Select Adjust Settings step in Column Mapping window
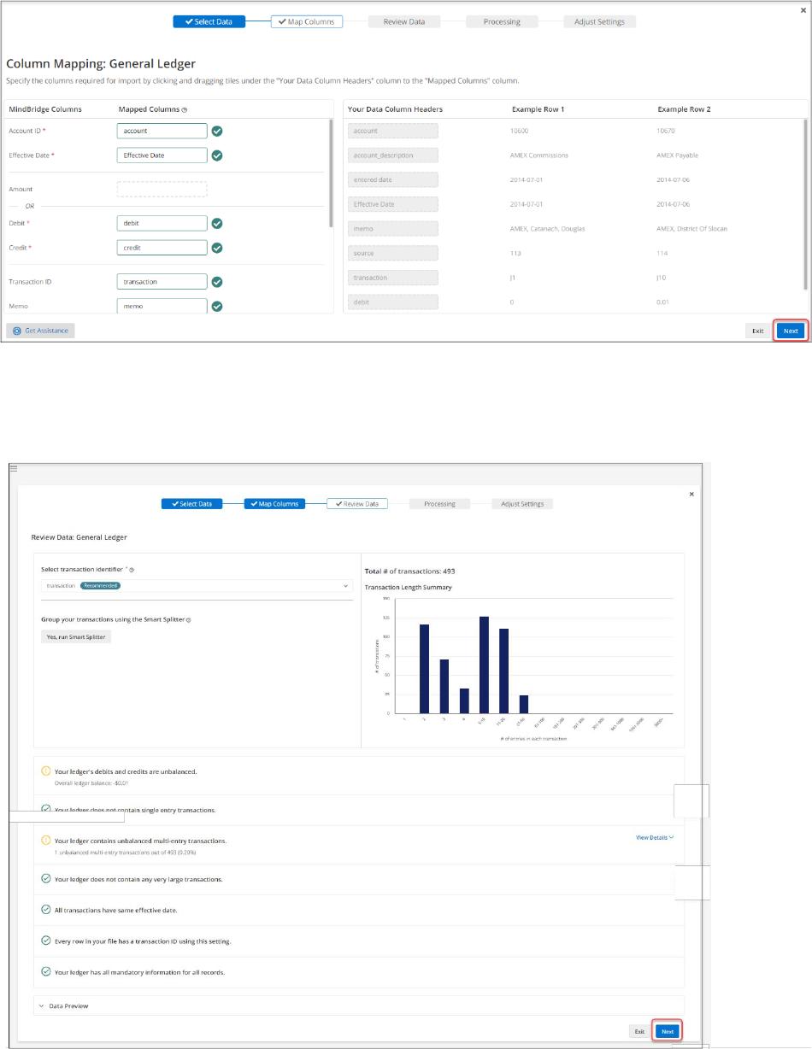This screenshot has width=812, height=1049. 599,21
